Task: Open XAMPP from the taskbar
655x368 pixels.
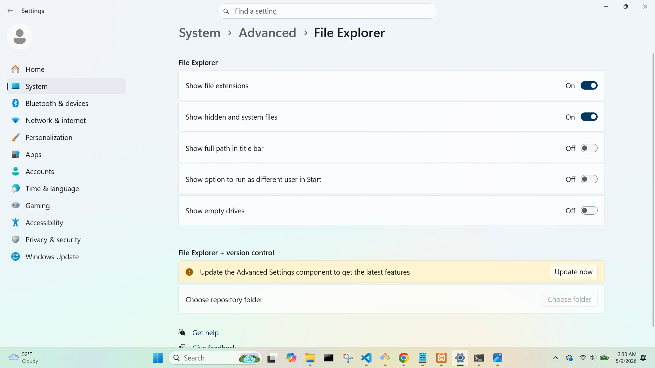Action: coord(441,358)
